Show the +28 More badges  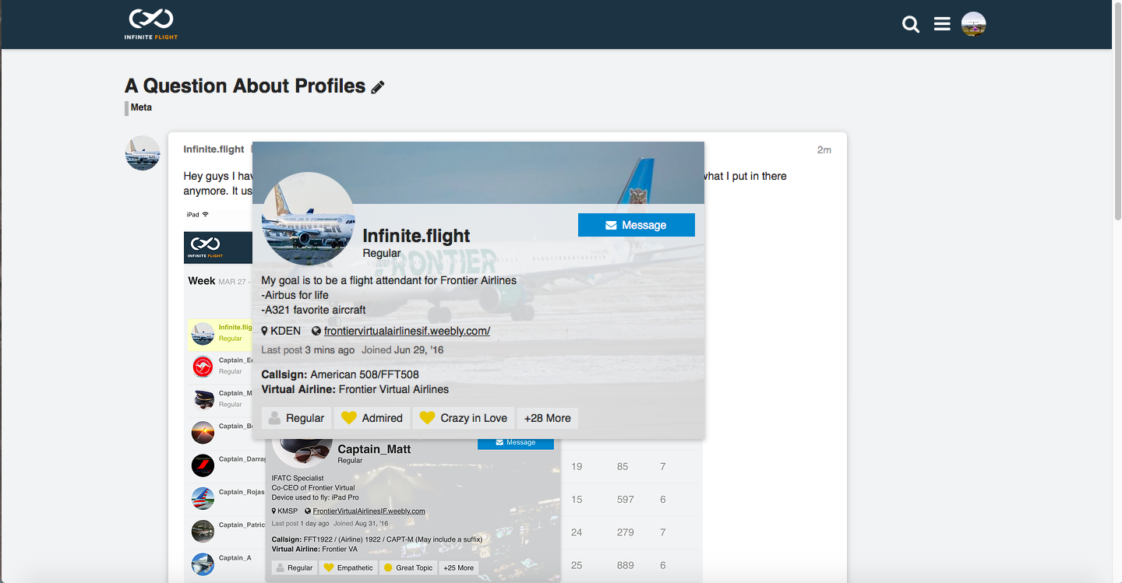pyautogui.click(x=547, y=418)
